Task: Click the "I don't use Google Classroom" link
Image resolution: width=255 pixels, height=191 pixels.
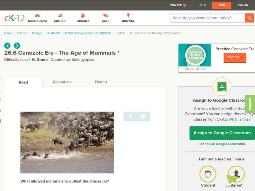Action: tap(222, 144)
